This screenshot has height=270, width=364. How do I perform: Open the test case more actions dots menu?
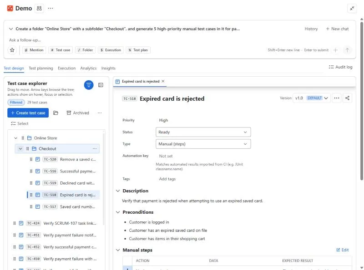pos(337,98)
